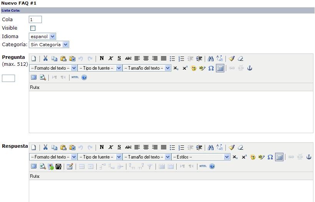Viewport: 315px width, 202px height.
Task: Click the anchor icon in Pregunta toolbar
Action: [x=249, y=68]
